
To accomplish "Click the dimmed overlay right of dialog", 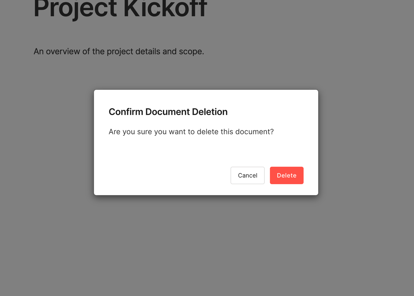I will (366, 142).
